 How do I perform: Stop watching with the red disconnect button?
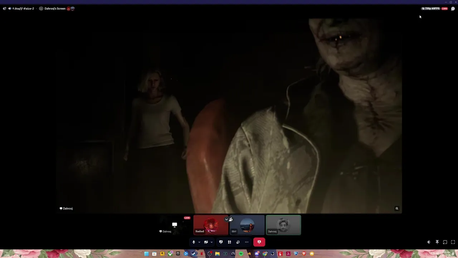pyautogui.click(x=259, y=242)
